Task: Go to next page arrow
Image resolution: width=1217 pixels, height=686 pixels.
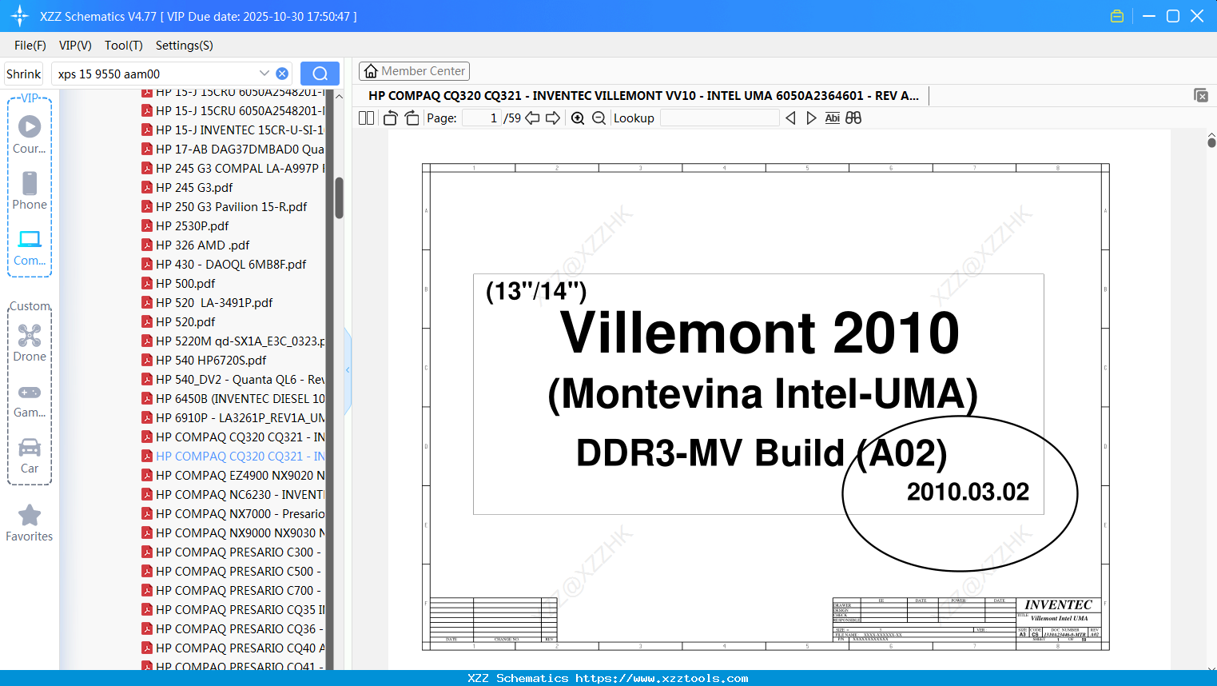Action: (553, 118)
